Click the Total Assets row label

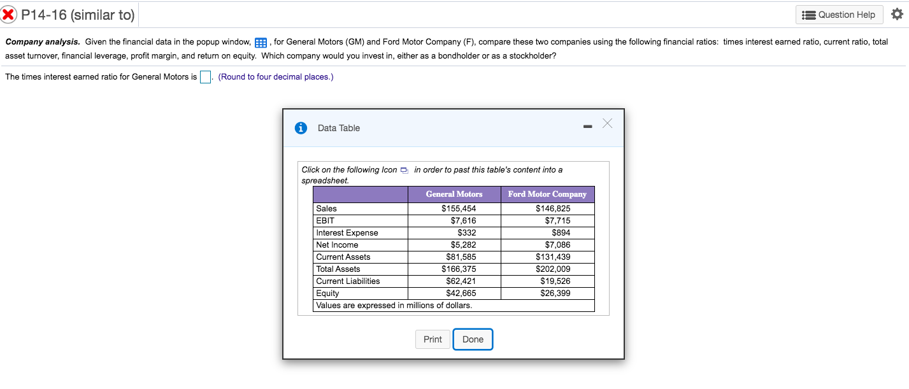click(x=338, y=269)
